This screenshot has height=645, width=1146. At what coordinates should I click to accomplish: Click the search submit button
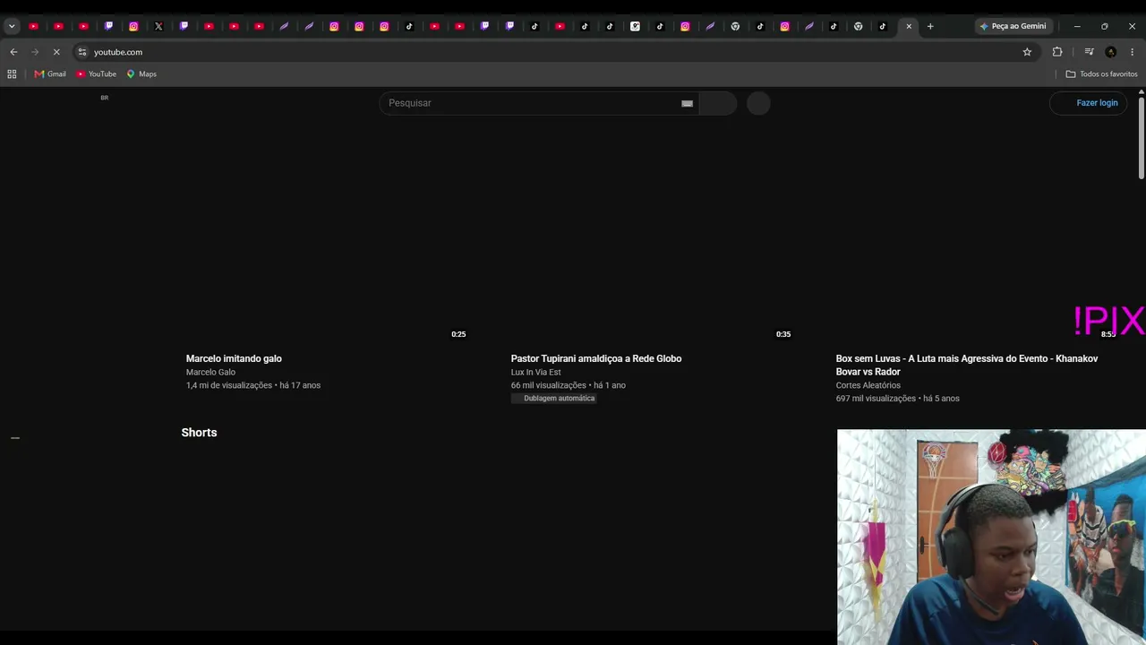click(717, 103)
